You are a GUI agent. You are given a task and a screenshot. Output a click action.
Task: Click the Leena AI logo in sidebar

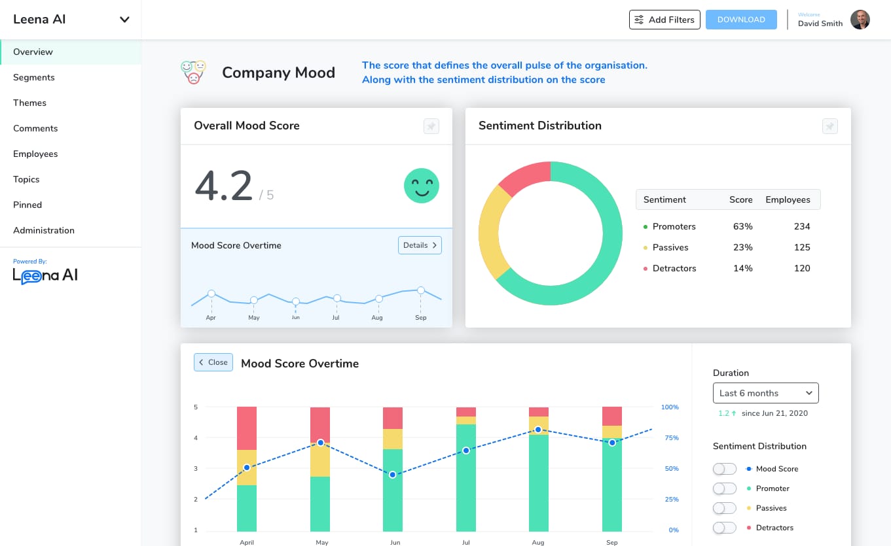[x=45, y=275]
